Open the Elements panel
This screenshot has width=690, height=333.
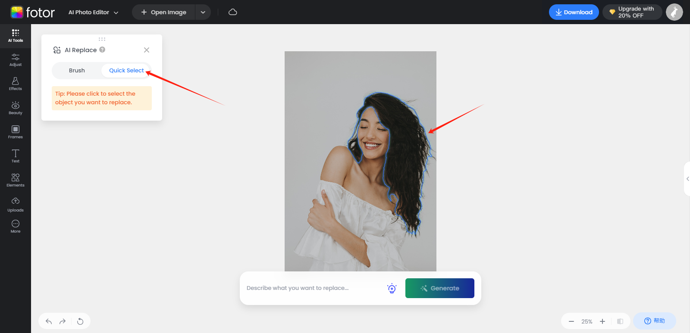16,181
